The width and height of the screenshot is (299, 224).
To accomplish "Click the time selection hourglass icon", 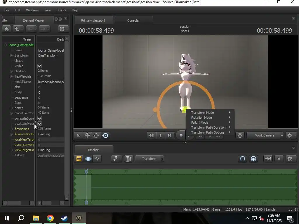I will (129, 159).
